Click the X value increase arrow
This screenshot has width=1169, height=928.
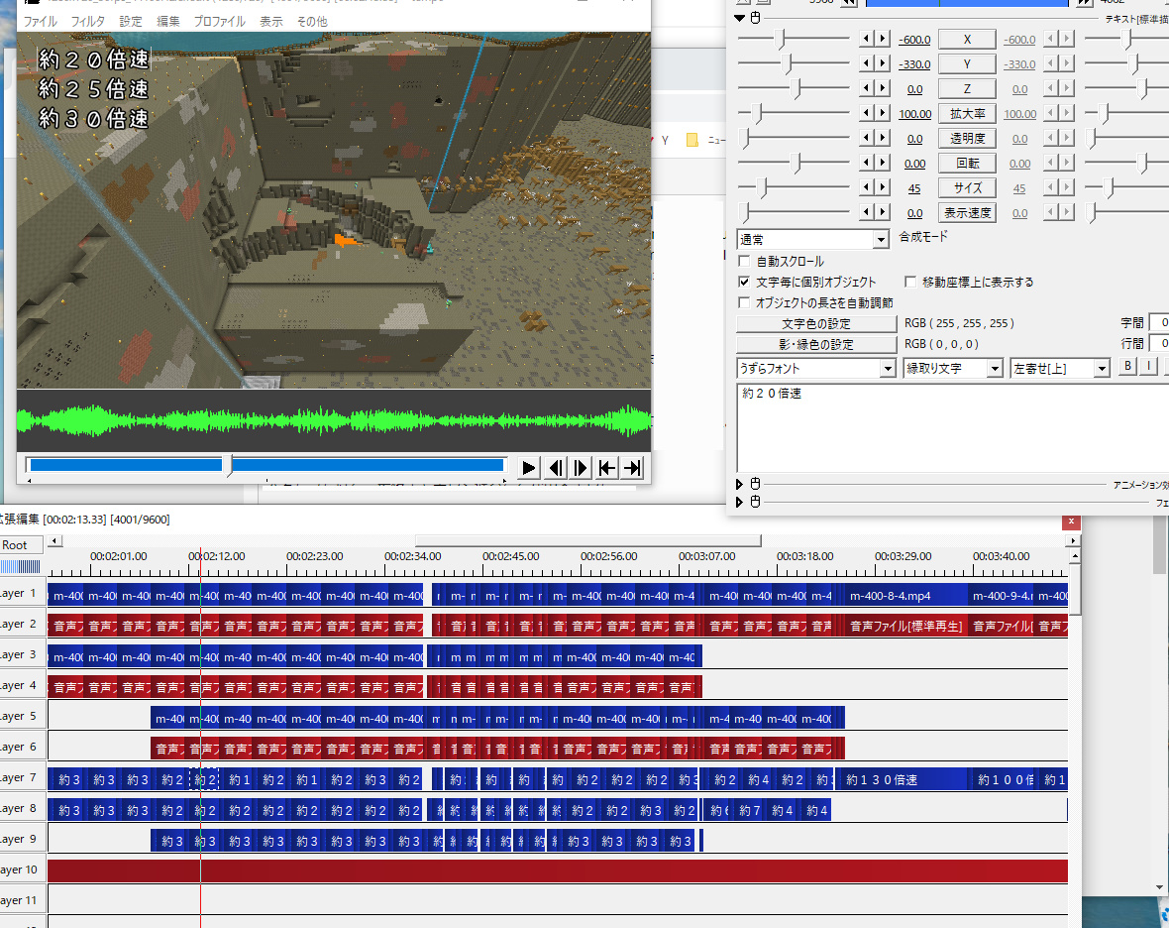pyautogui.click(x=883, y=39)
